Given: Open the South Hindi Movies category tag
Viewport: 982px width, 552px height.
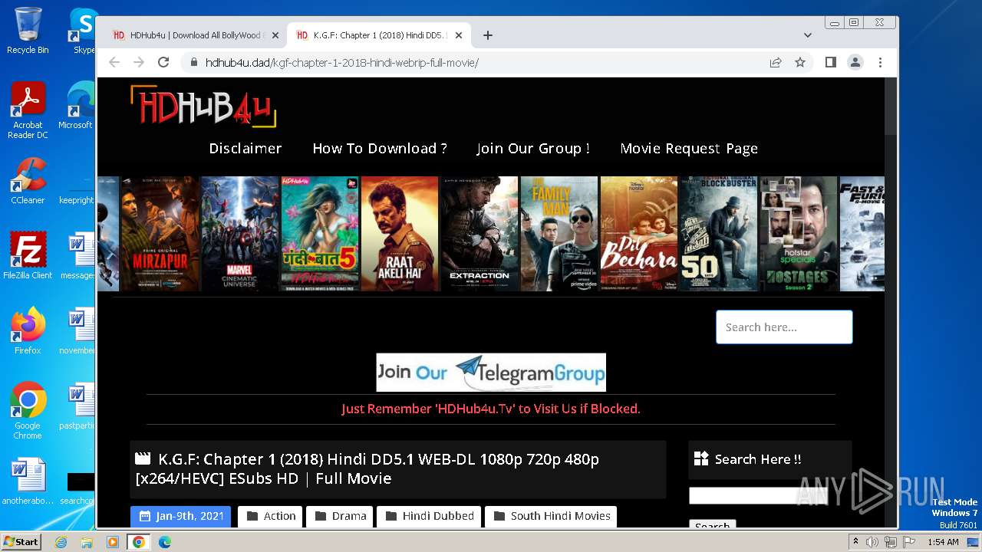Looking at the screenshot, I should click(x=551, y=516).
